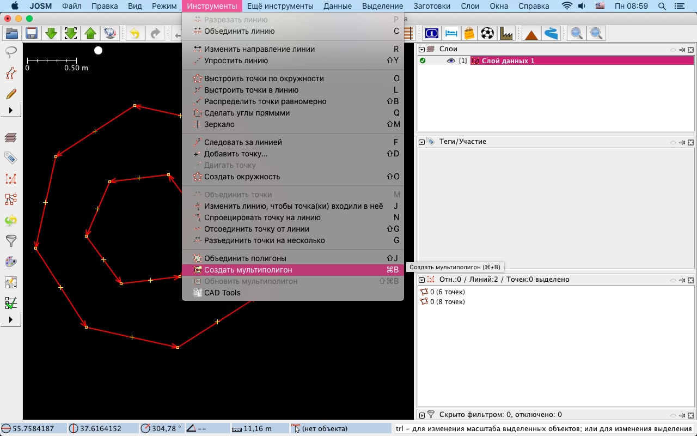Collapse the Теги/Участие panel
Viewport: 697px width, 436px height.
coord(421,142)
